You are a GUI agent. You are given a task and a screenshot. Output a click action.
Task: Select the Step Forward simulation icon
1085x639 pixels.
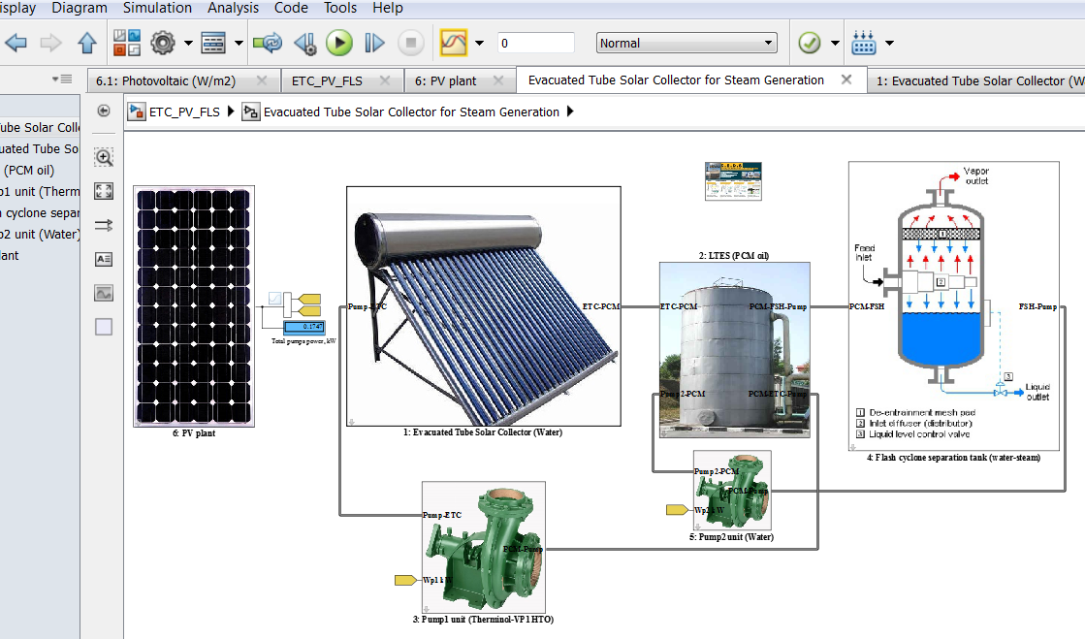pyautogui.click(x=373, y=43)
